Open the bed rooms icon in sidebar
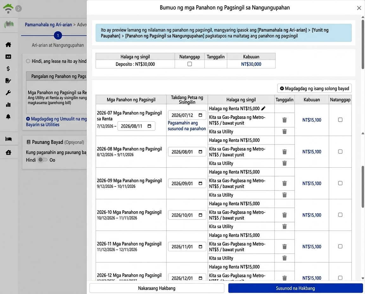Viewport: 365px width, 294px height. coord(8,139)
